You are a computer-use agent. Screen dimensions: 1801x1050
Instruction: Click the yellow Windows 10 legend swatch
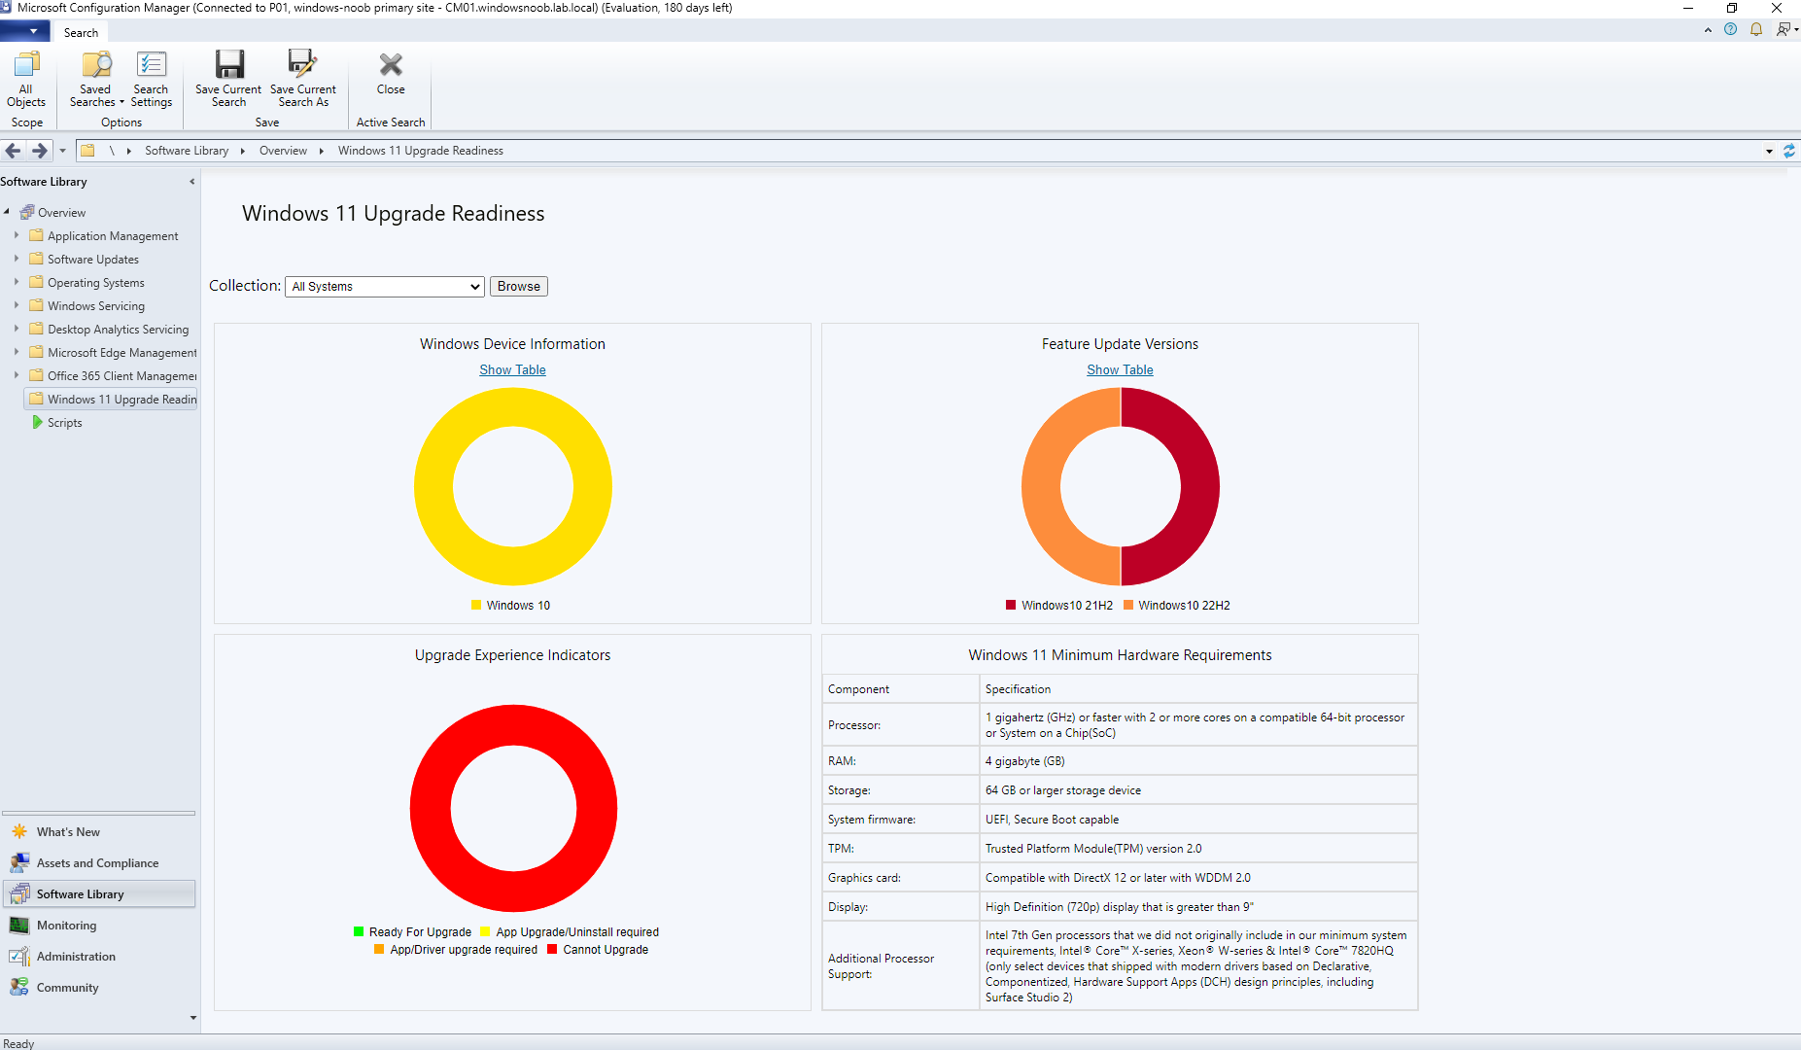pyautogui.click(x=476, y=605)
